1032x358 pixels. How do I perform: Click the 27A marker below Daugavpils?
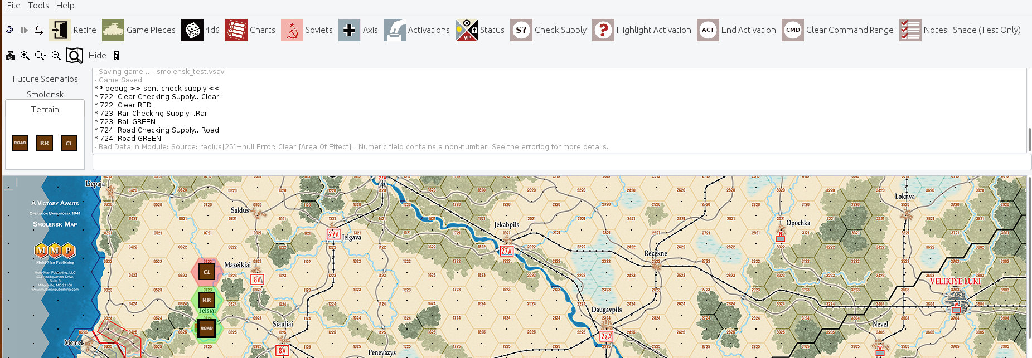(x=606, y=336)
